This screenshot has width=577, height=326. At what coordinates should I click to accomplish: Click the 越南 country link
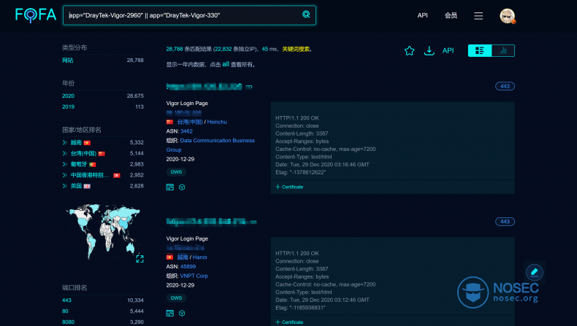[76, 143]
